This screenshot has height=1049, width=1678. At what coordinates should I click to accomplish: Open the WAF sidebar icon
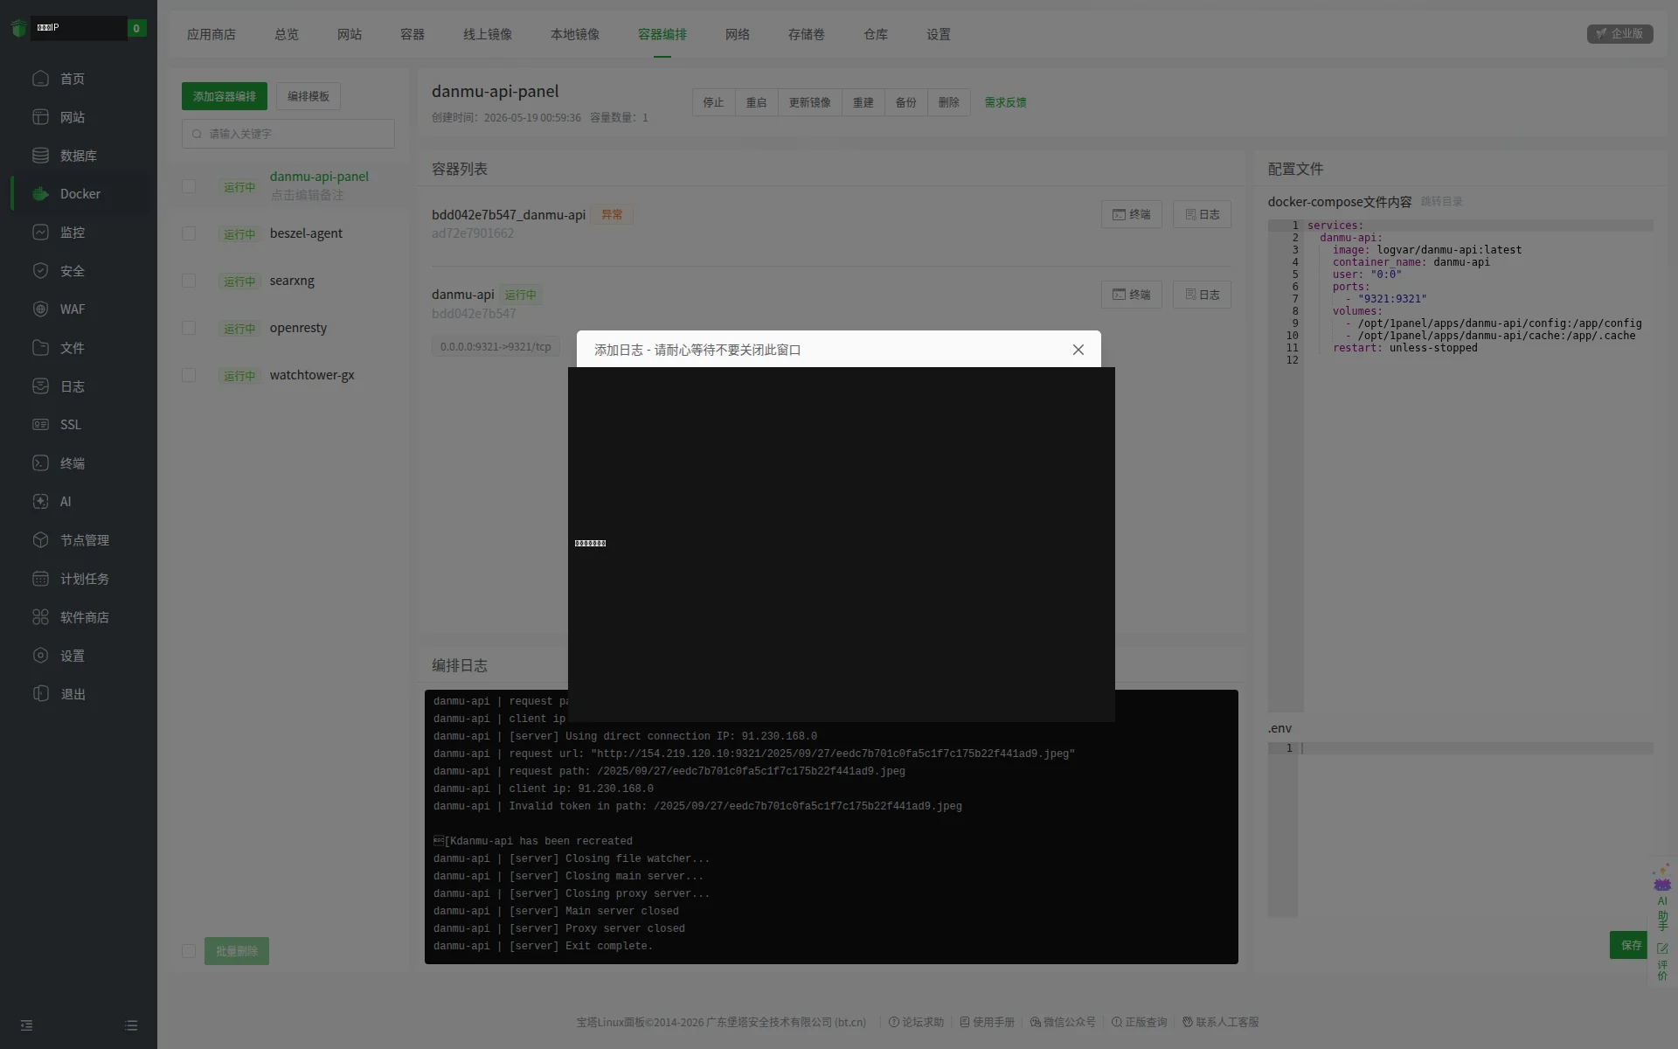[x=40, y=309]
